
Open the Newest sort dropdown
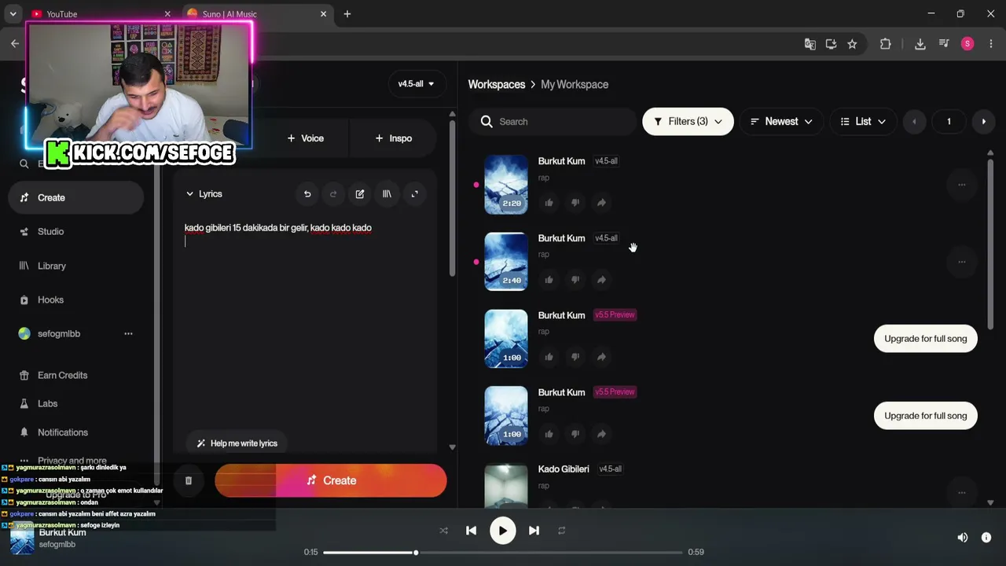click(x=781, y=122)
